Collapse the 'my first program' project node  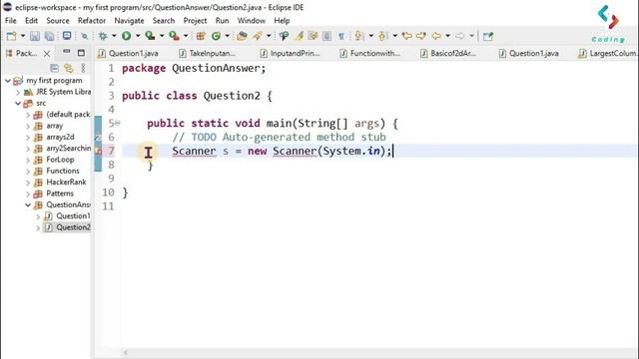(x=7, y=81)
